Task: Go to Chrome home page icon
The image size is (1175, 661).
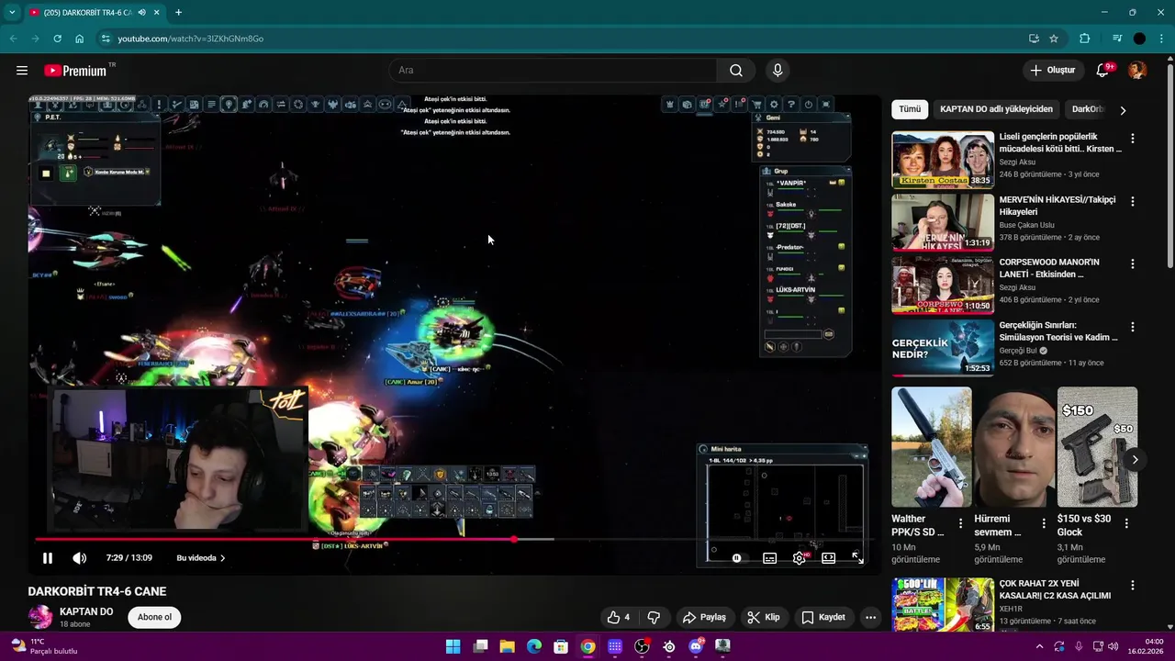Action: tap(80, 39)
